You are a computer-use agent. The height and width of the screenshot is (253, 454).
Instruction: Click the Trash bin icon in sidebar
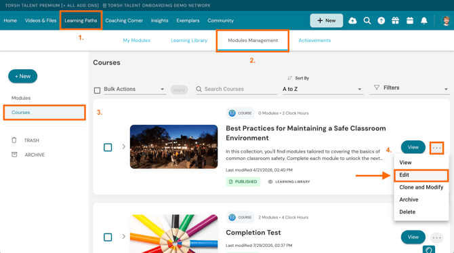click(x=14, y=140)
